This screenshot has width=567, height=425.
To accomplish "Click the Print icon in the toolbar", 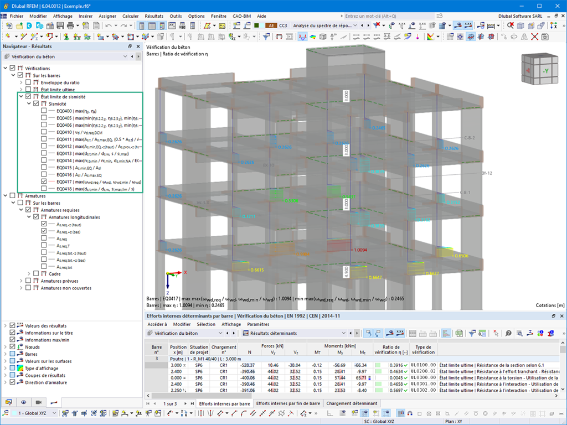I will pyautogui.click(x=70, y=25).
